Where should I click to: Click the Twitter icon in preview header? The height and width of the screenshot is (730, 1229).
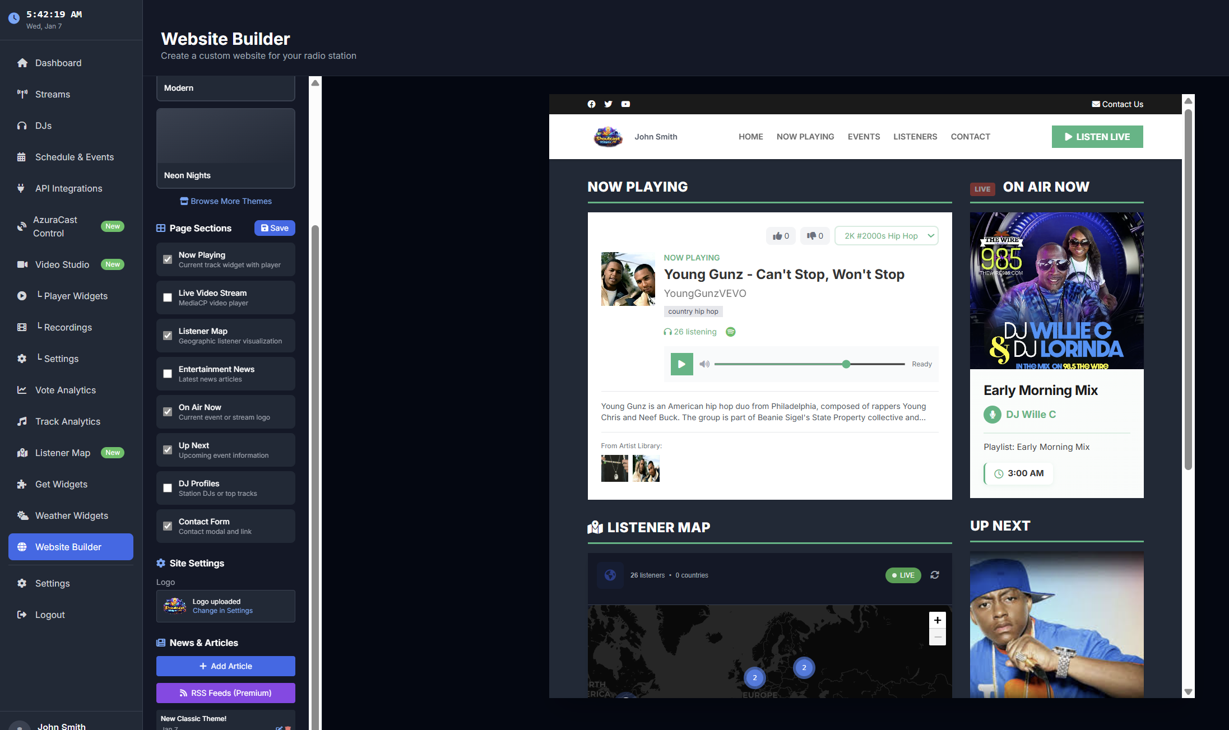(x=608, y=104)
